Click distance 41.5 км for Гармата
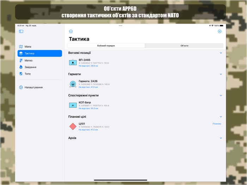Image resolution: width=247 pixels, height=185 pixels. (x=88, y=87)
